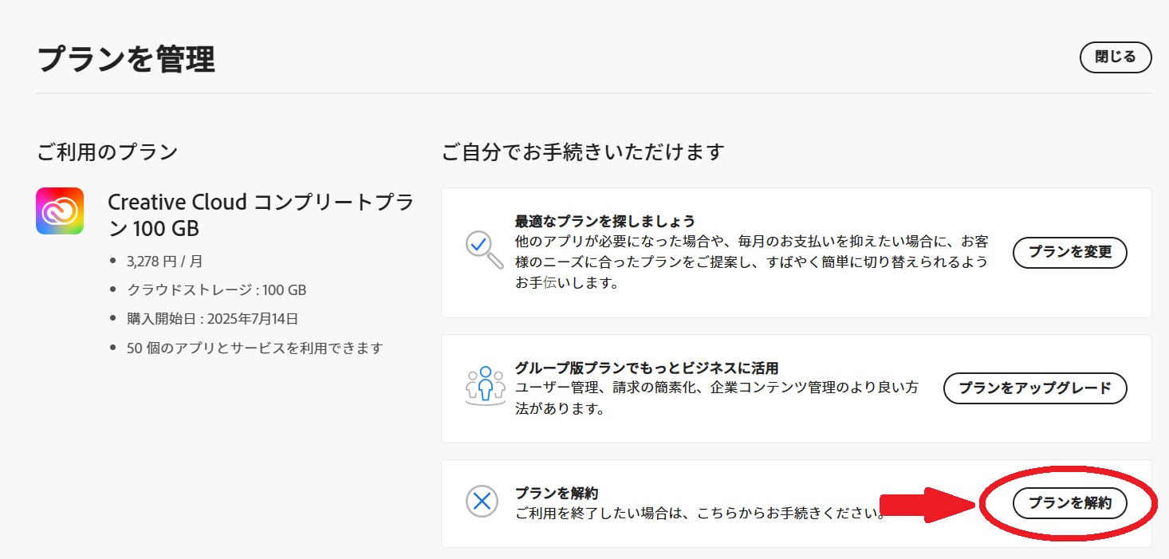Viewport: 1169px width, 559px height.
Task: Click the Creative Cloud rainbow logo icon
Action: pos(60,211)
